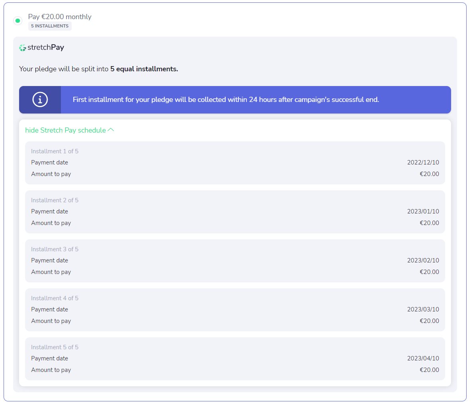The width and height of the screenshot is (471, 405).
Task: Click the chevron up arrow beside schedule link
Action: click(111, 130)
